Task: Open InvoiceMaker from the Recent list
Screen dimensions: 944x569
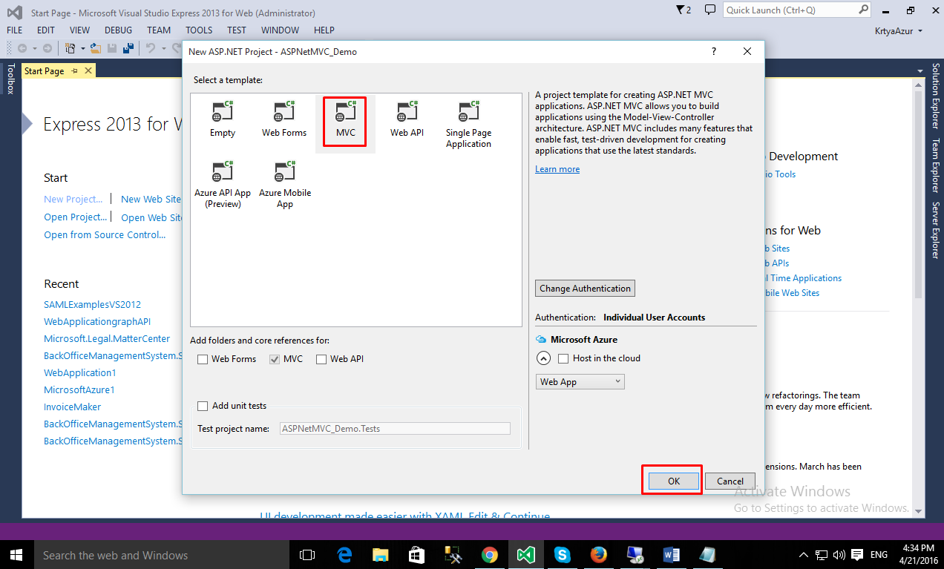Action: (72, 407)
